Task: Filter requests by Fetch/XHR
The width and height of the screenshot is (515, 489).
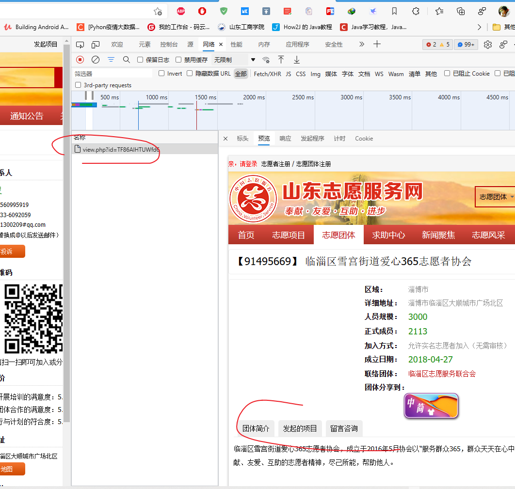Action: pos(267,74)
